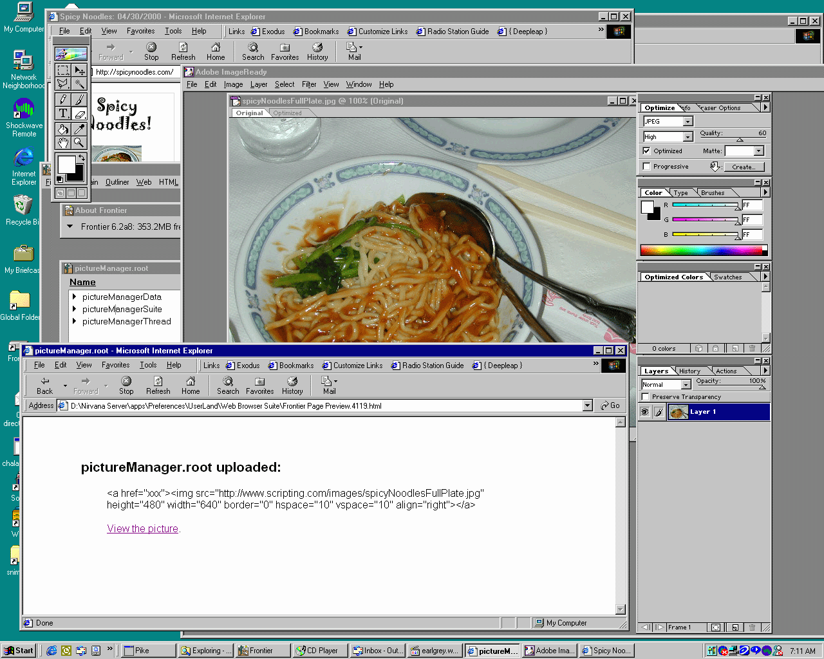Click the swap foreground/background colors arrow

pyautogui.click(x=82, y=158)
